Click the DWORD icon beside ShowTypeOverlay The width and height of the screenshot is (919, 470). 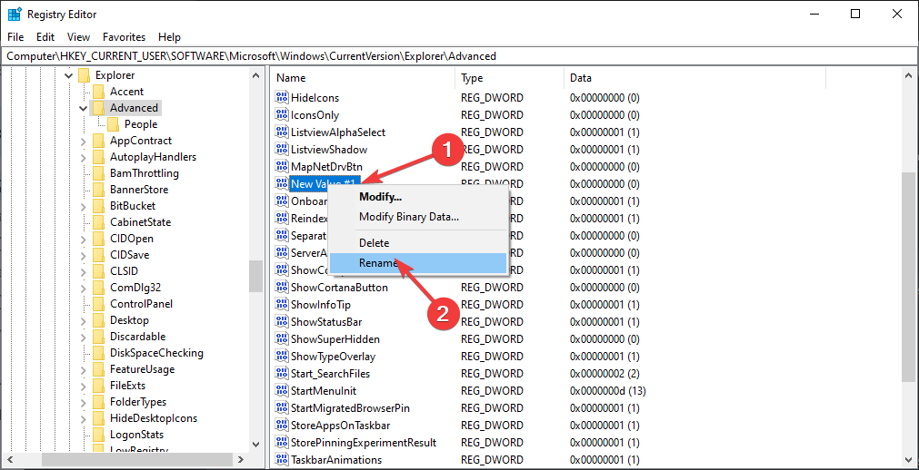281,357
